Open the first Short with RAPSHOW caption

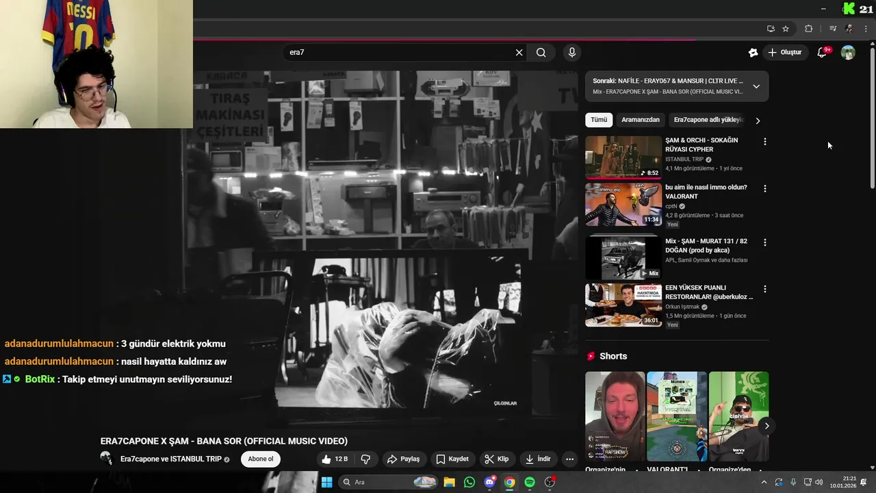pyautogui.click(x=615, y=416)
